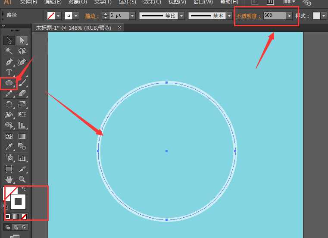This screenshot has height=238, width=328.
Task: Select the Selection tool (black arrow)
Action: (x=9, y=41)
